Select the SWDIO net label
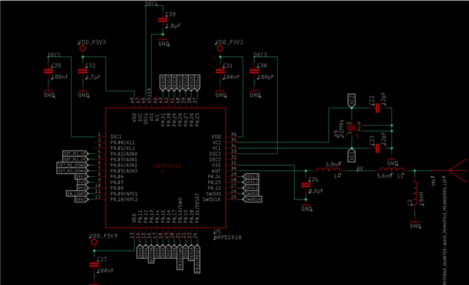The height and width of the screenshot is (285, 469). 251,194
